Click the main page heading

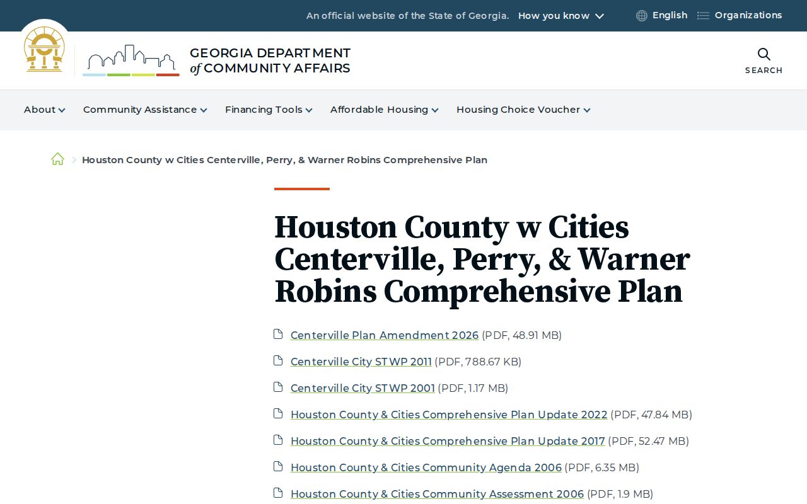(x=482, y=260)
